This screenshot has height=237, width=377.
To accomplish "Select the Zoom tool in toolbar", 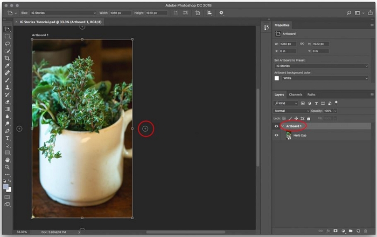I will (x=8, y=167).
